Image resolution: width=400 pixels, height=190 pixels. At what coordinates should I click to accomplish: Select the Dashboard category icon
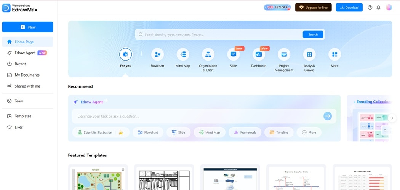coord(259,54)
